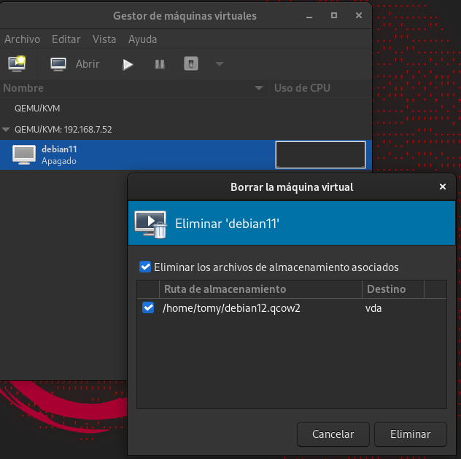Select the local QEMU/KVM connection row
This screenshot has width=461, height=459.
(x=37, y=108)
